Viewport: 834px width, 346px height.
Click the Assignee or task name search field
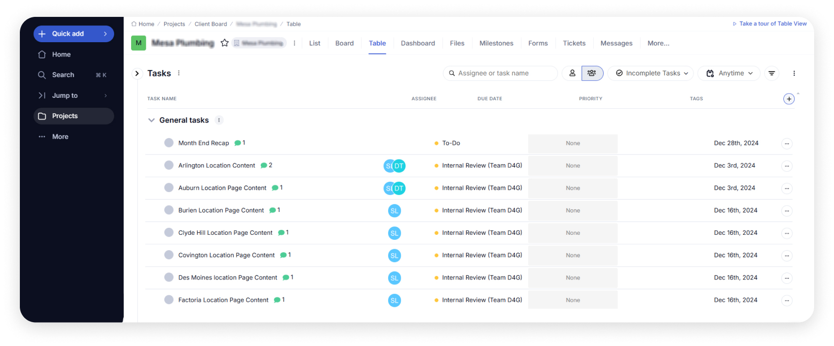[x=501, y=73]
